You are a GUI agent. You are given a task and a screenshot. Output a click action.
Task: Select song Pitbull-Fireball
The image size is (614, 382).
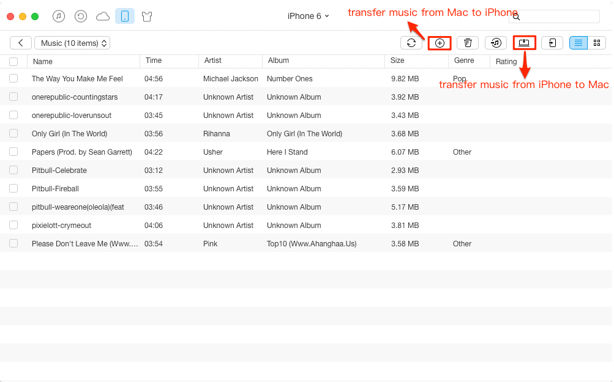point(55,189)
